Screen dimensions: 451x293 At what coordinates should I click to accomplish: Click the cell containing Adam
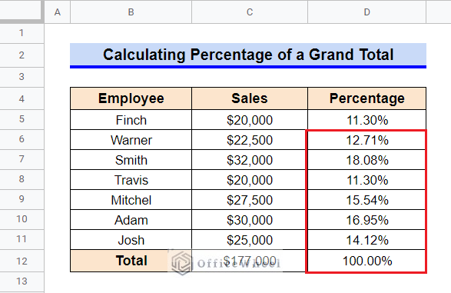point(131,220)
